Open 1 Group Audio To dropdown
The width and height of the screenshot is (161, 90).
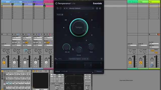click(6, 45)
